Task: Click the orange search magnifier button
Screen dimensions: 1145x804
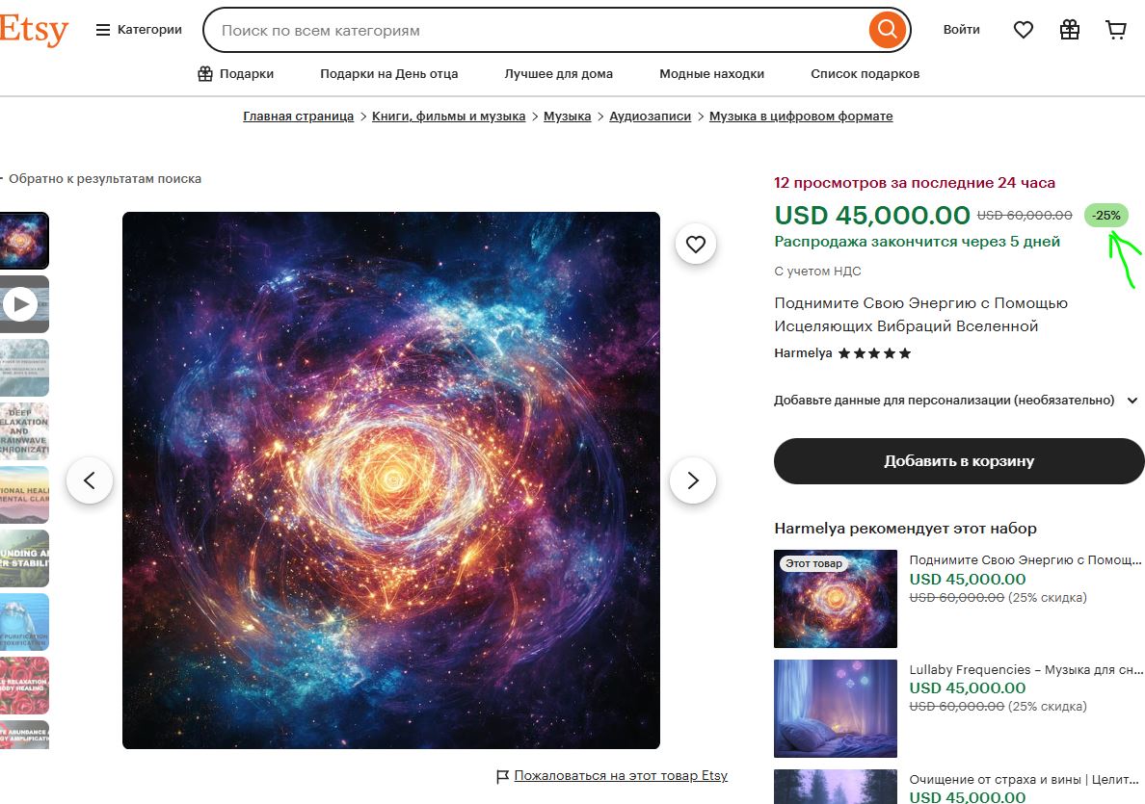Action: pos(888,30)
